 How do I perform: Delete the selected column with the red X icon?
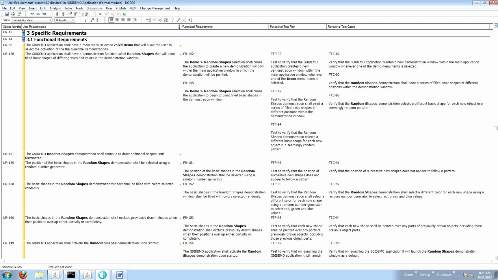tap(97, 20)
